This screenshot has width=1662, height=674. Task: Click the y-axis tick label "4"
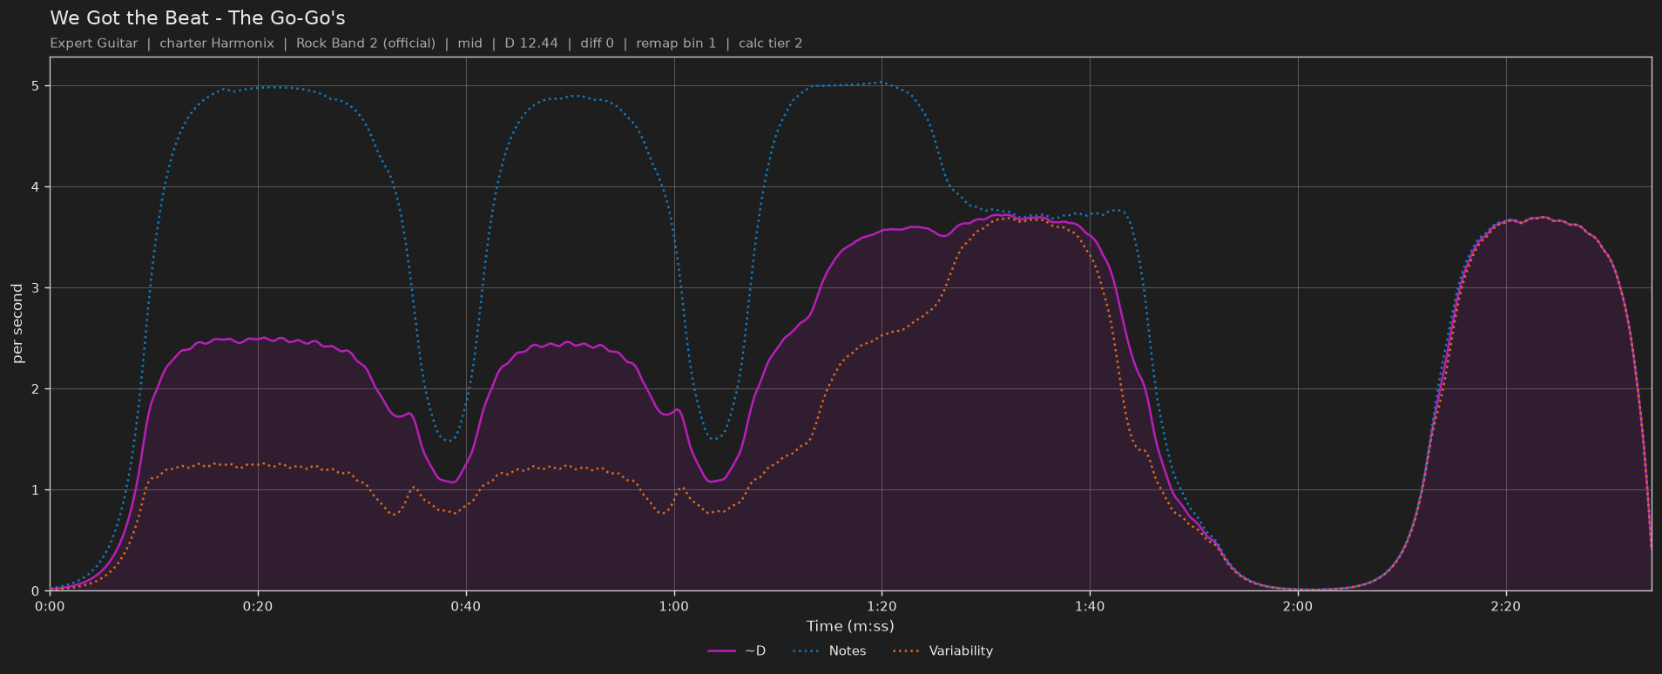click(36, 187)
